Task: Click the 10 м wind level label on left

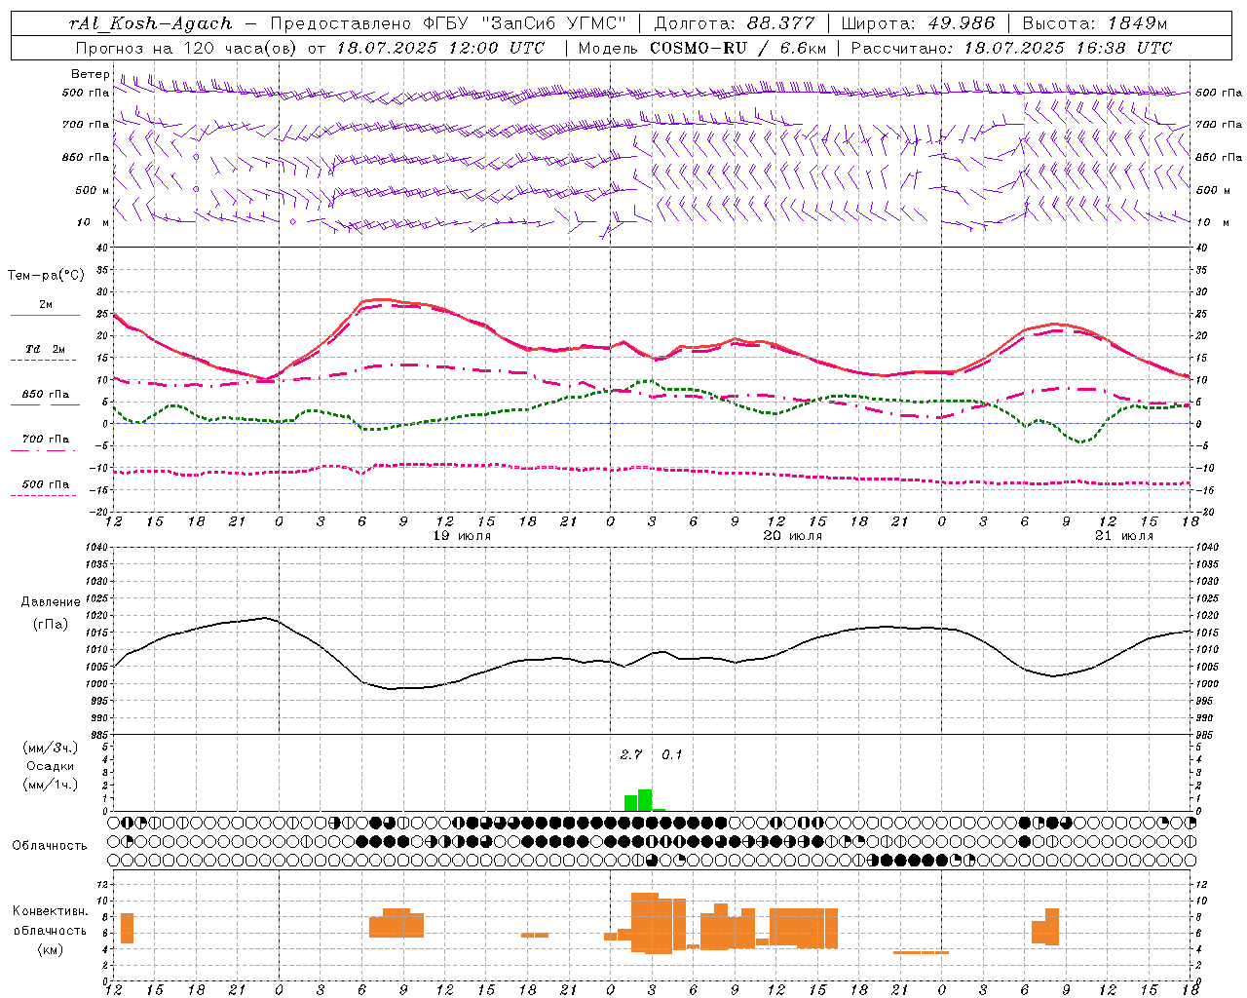Action: (94, 222)
